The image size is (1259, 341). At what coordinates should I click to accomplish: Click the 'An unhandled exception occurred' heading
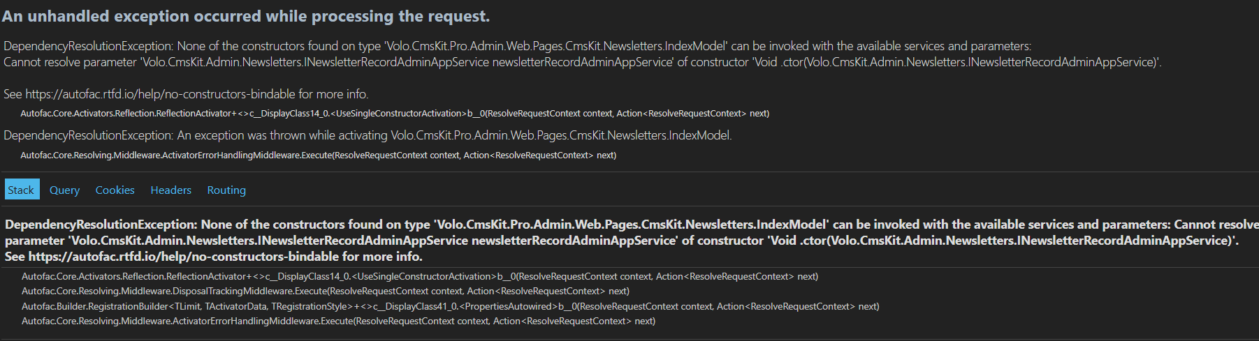[x=246, y=16]
